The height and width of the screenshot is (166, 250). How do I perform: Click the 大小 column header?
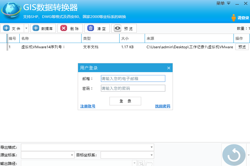pos(132,38)
